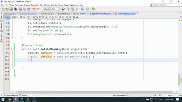Click the Open Project toolbar icon

click(x=11, y=9)
